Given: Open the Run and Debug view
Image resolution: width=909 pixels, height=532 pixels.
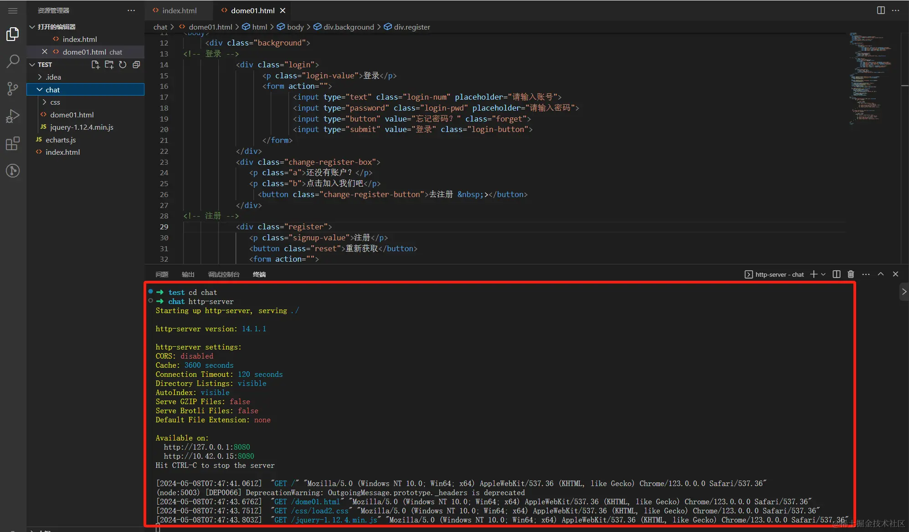Looking at the screenshot, I should point(13,116).
